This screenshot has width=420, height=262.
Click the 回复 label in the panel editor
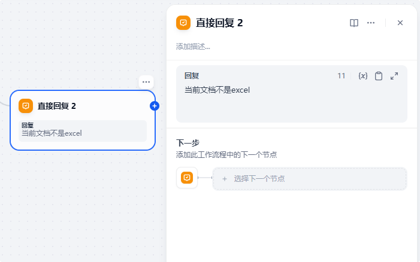pos(192,76)
